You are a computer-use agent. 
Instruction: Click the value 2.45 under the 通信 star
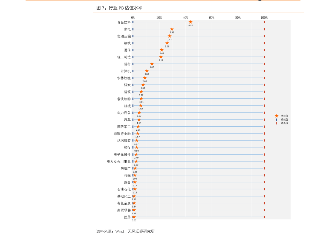point(161,53)
